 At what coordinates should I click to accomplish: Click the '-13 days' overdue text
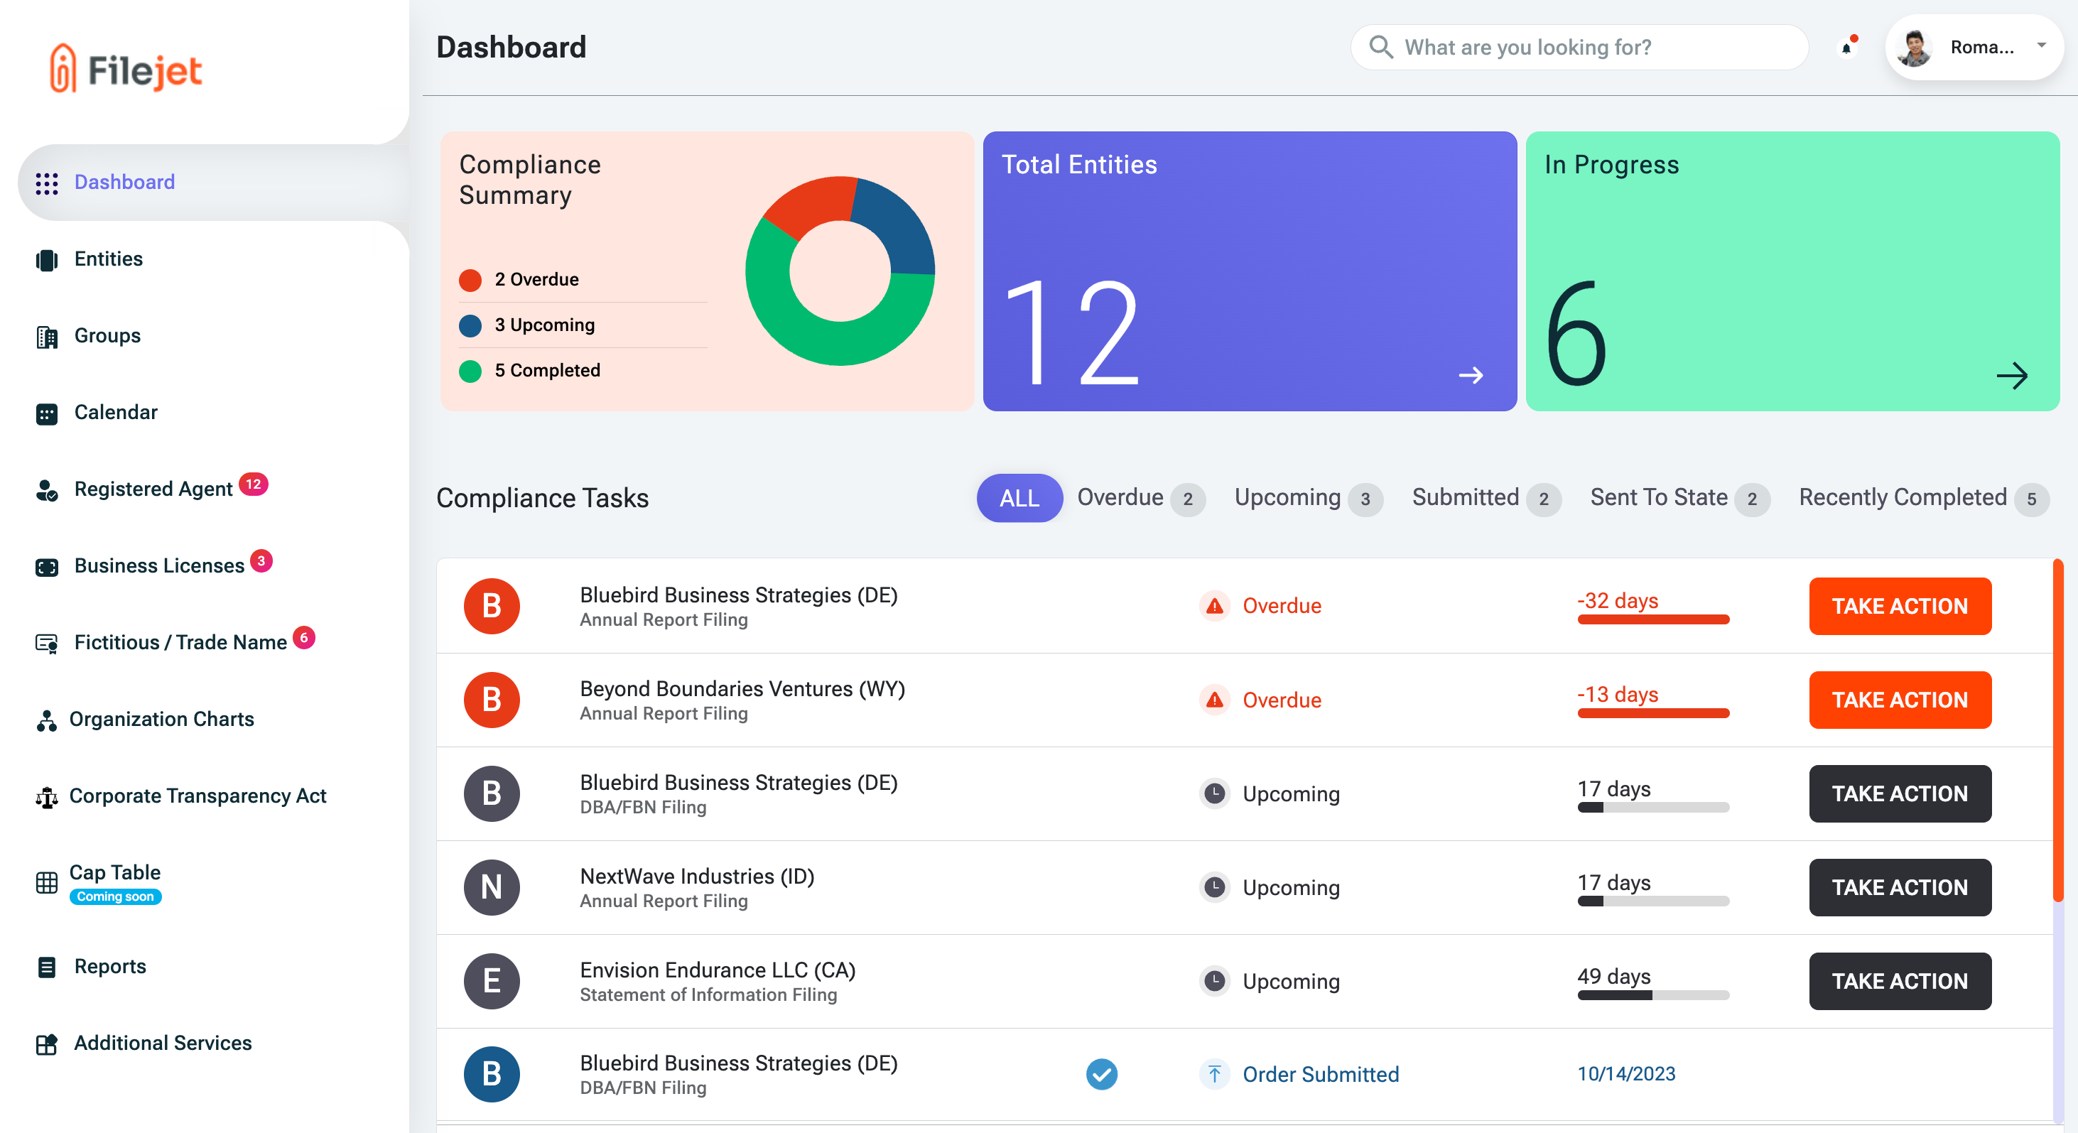click(1618, 694)
